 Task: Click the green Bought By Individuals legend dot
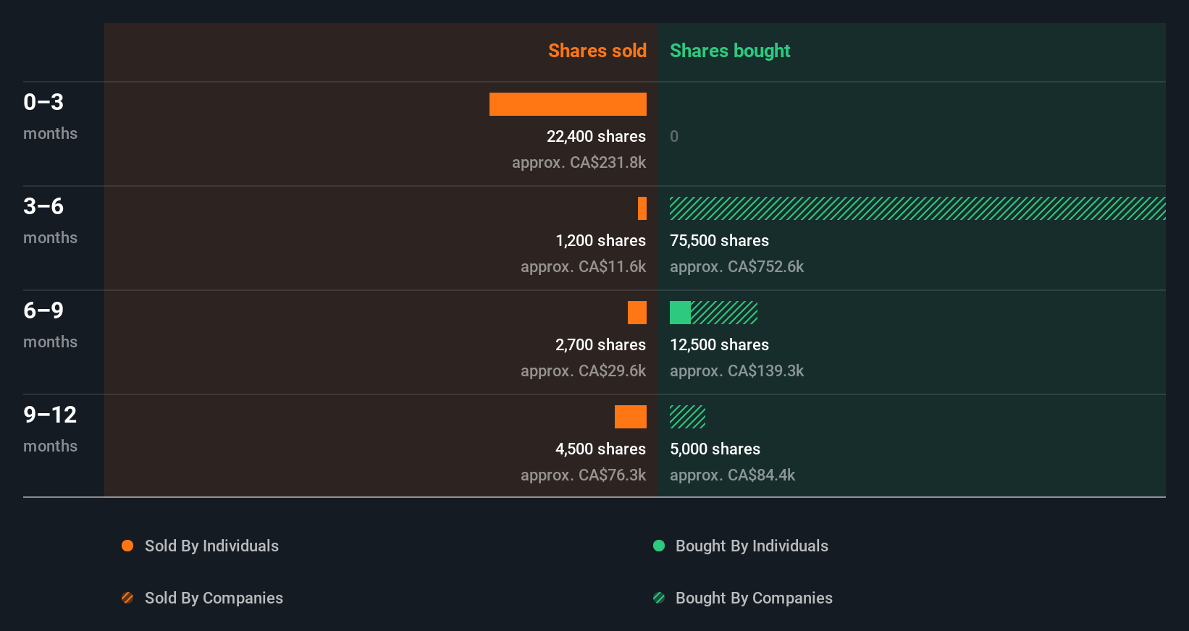(659, 546)
